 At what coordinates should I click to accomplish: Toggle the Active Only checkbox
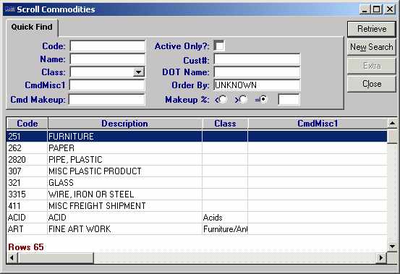tap(219, 46)
